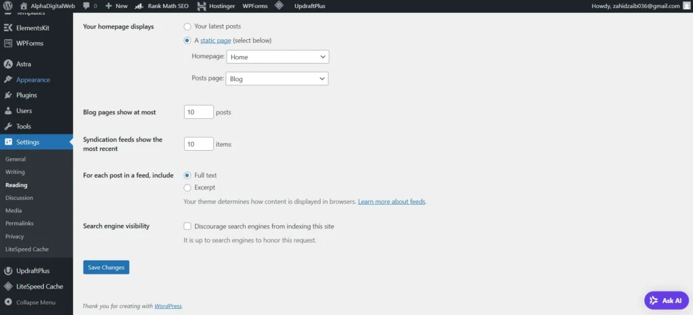Click the Ask AI sparkle icon
This screenshot has width=693, height=315.
coord(654,300)
